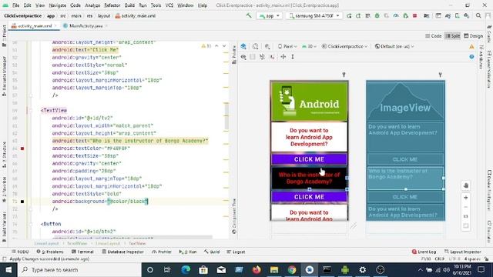Click the horizontal align icon in design toolbar
493x277 pixels.
click(283, 57)
